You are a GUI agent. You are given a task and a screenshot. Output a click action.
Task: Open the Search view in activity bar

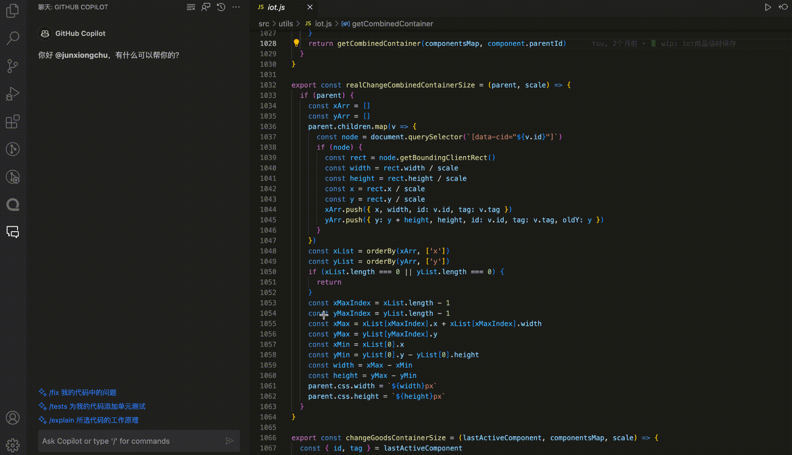[x=13, y=38]
